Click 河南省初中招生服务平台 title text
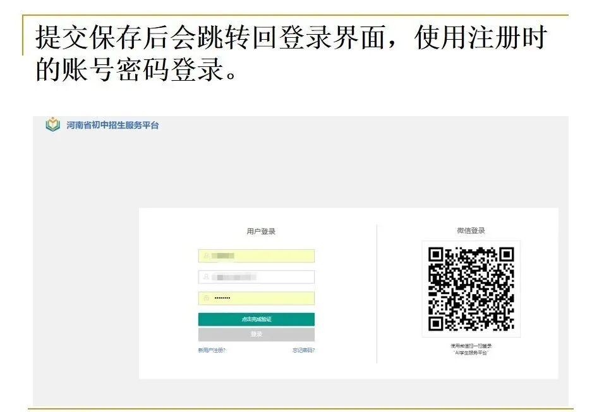604x412 pixels. coord(112,126)
